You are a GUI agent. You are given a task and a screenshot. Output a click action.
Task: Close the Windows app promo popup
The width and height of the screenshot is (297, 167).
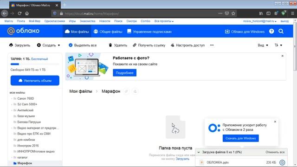(x=275, y=122)
